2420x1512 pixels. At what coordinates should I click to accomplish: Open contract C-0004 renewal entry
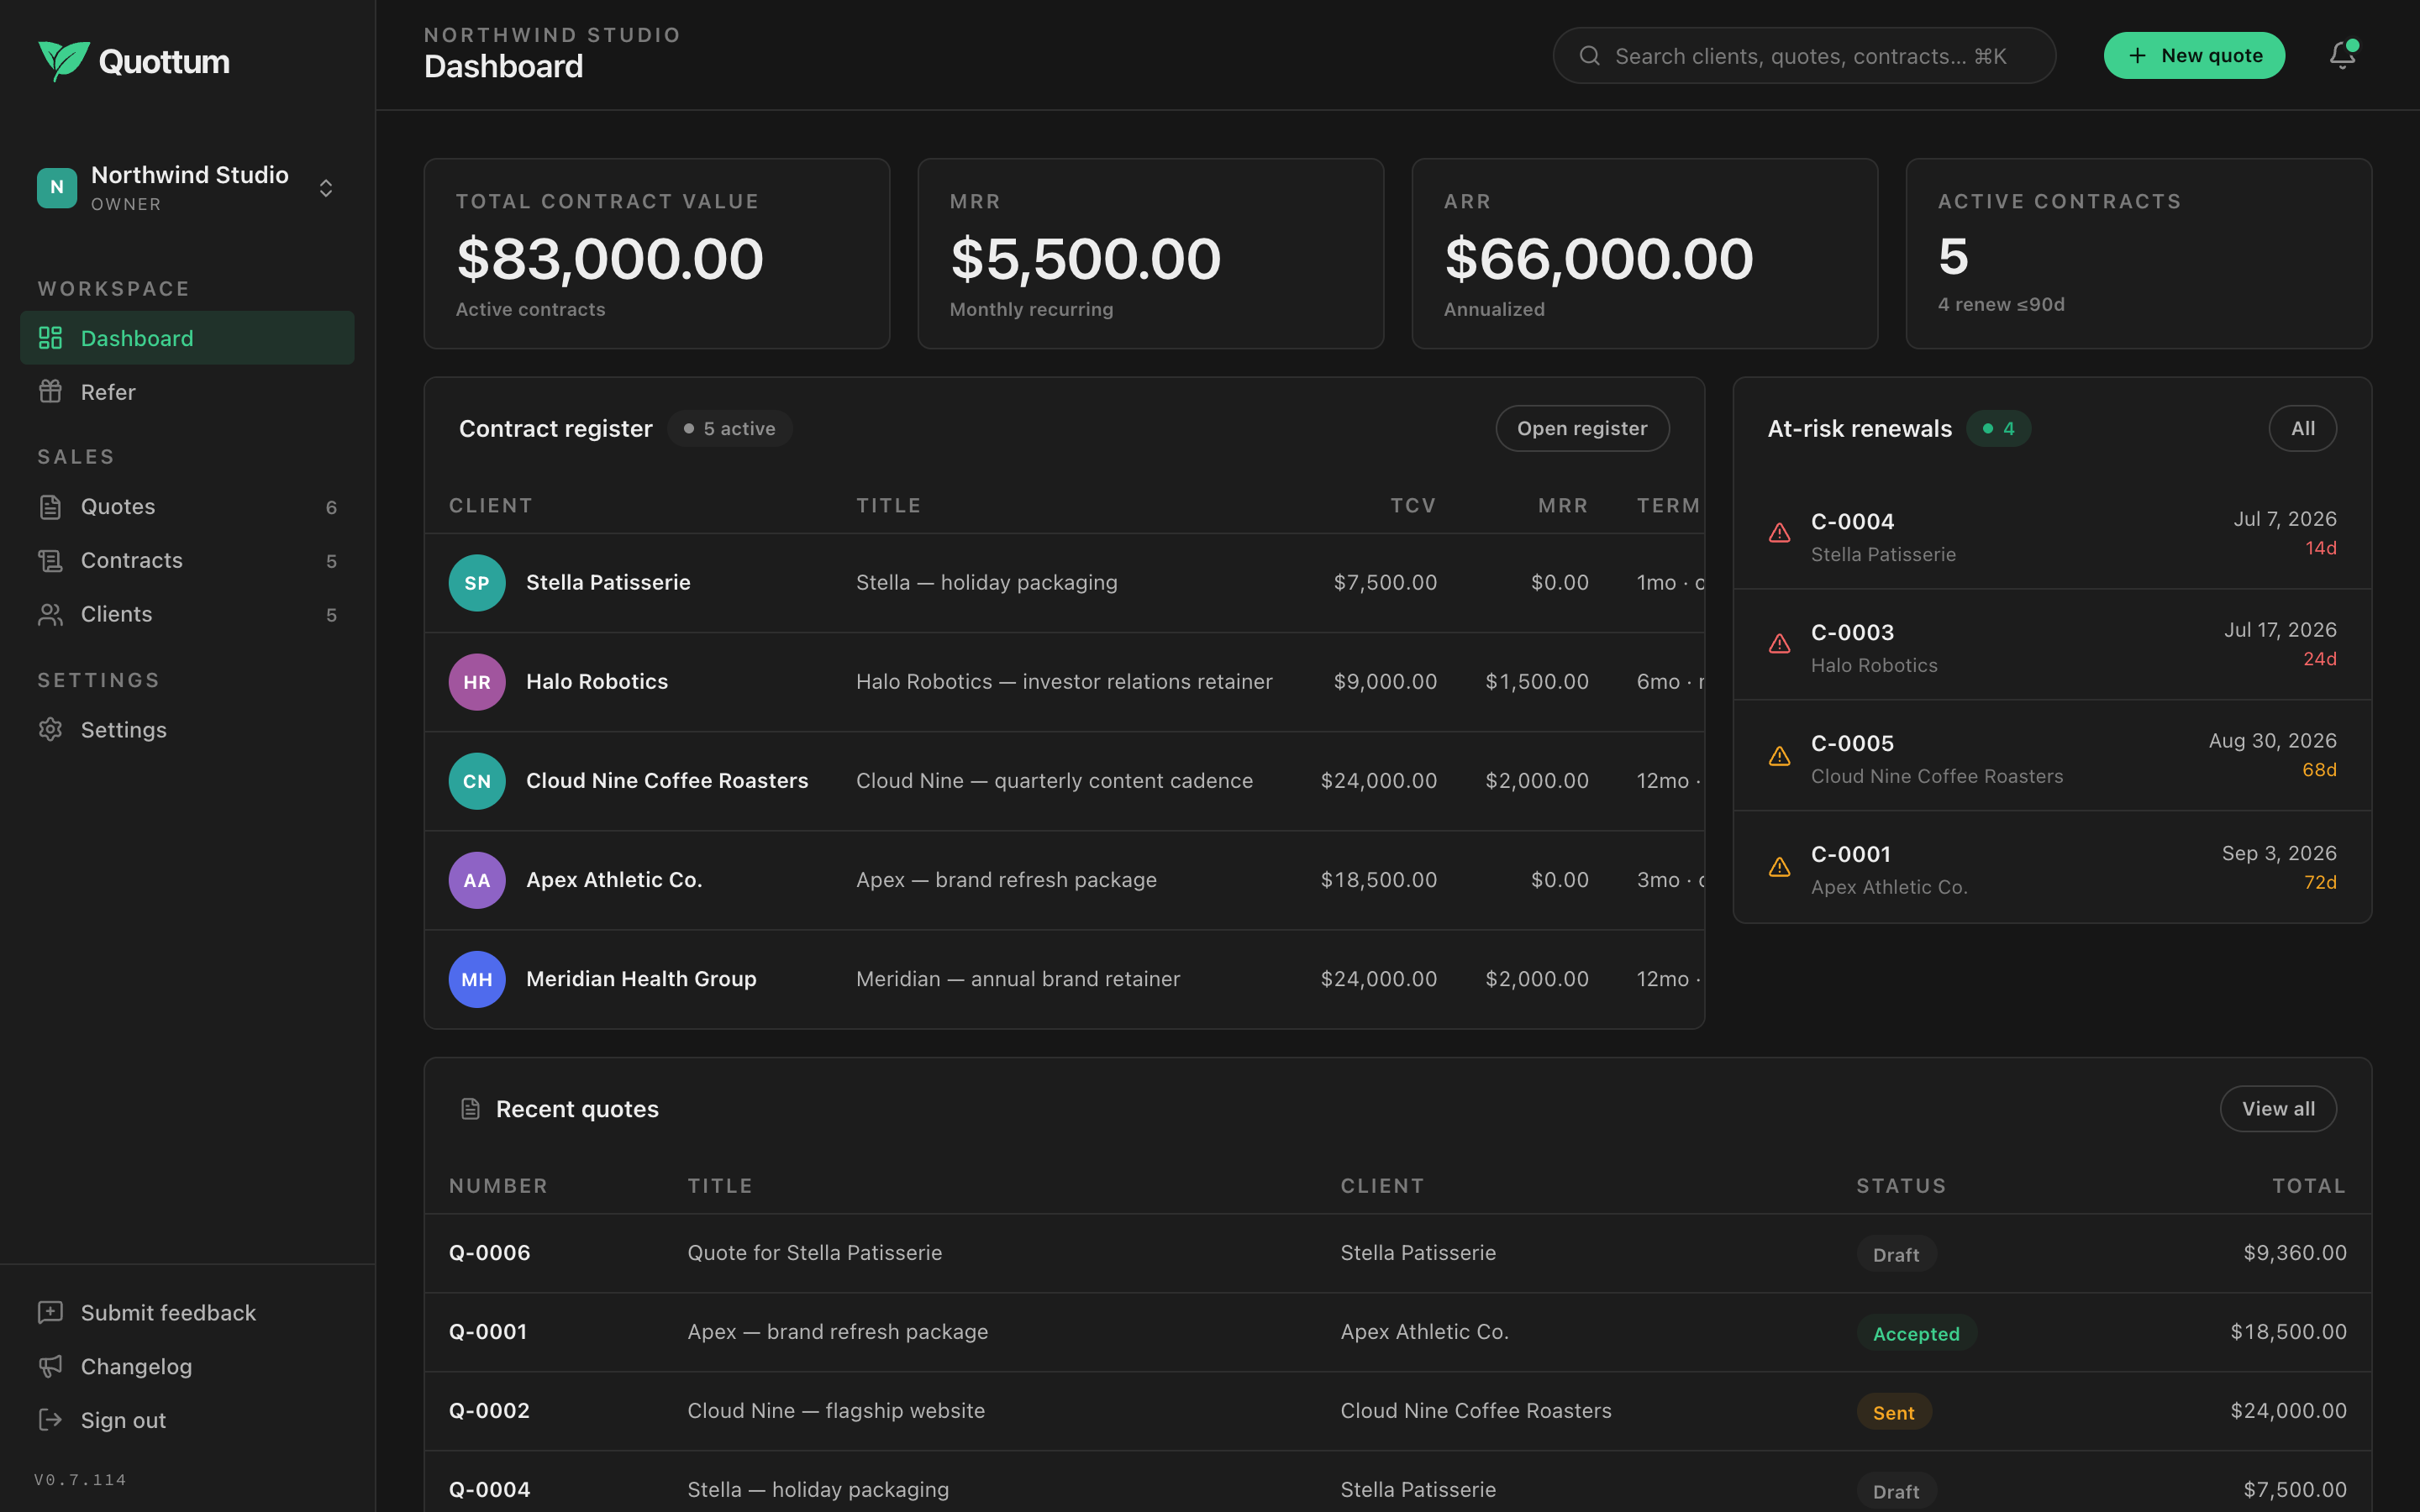coord(2052,534)
